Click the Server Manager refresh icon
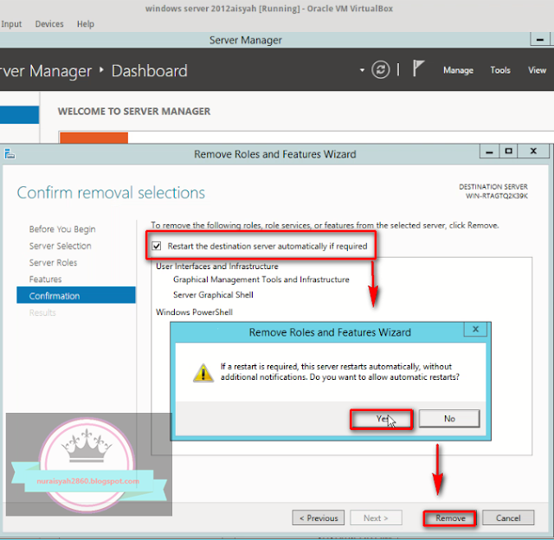Viewport: 554px width, 540px height. (381, 69)
